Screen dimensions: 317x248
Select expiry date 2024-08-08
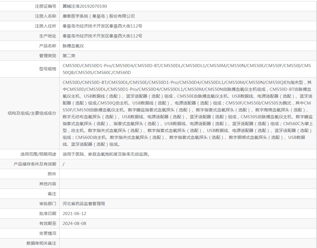pos(74,224)
